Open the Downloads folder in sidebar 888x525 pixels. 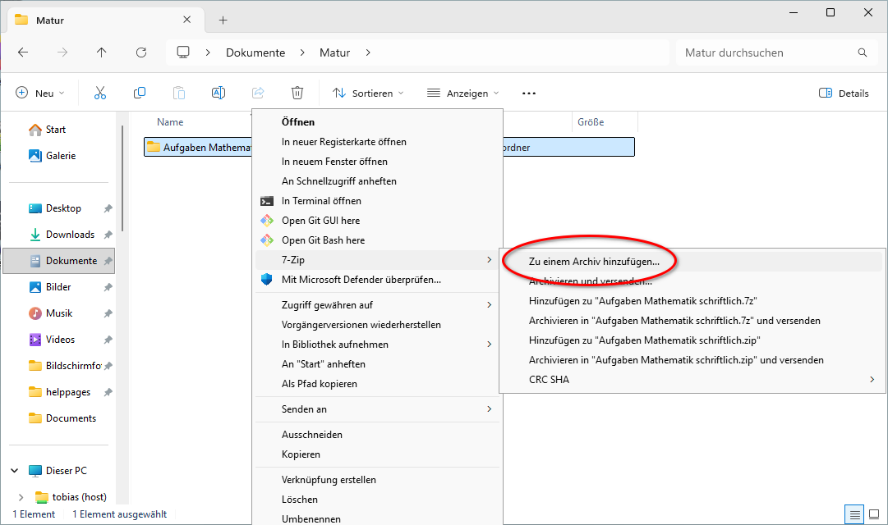[x=70, y=235]
